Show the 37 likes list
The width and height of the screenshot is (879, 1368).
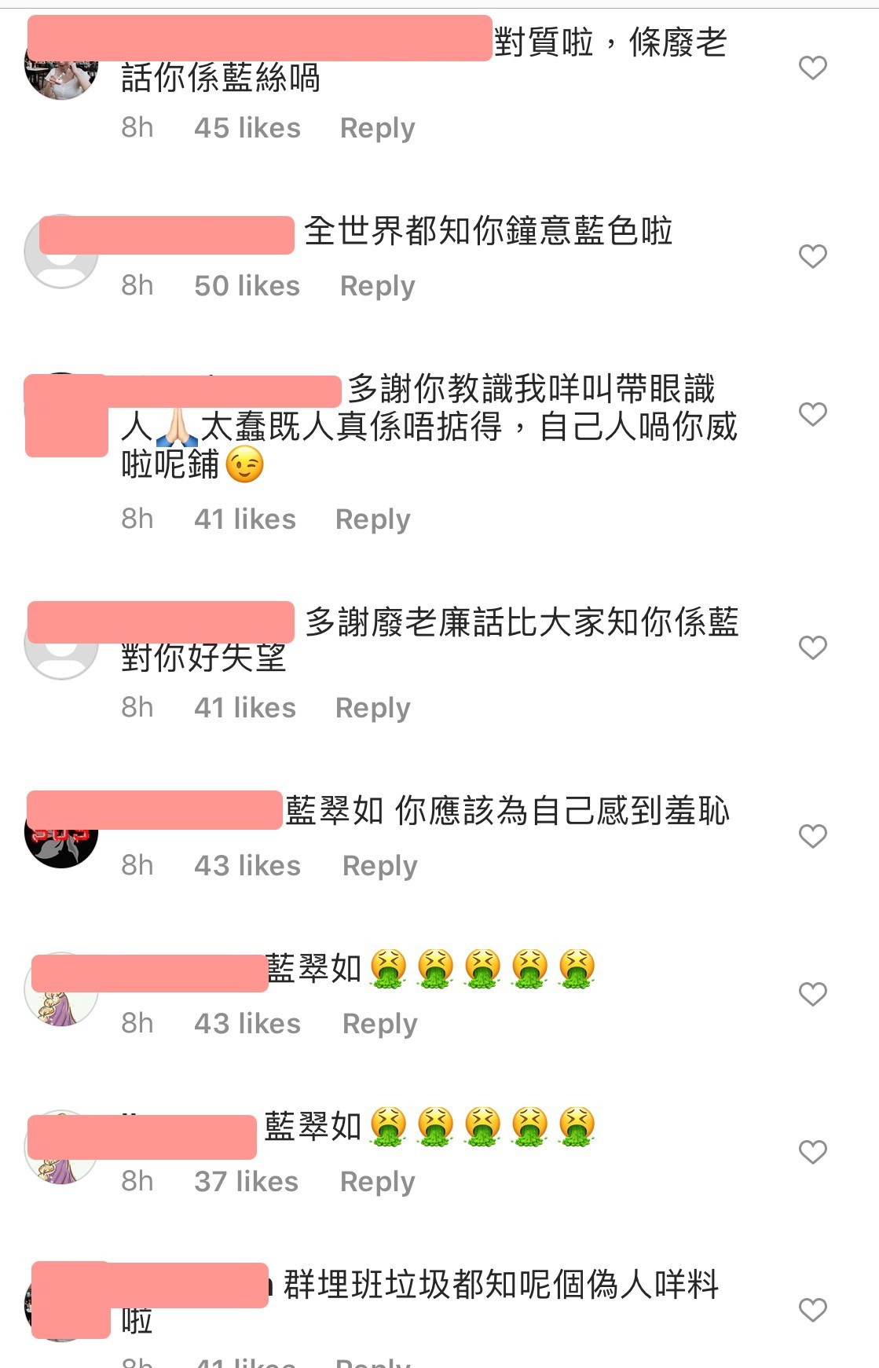[x=246, y=1182]
